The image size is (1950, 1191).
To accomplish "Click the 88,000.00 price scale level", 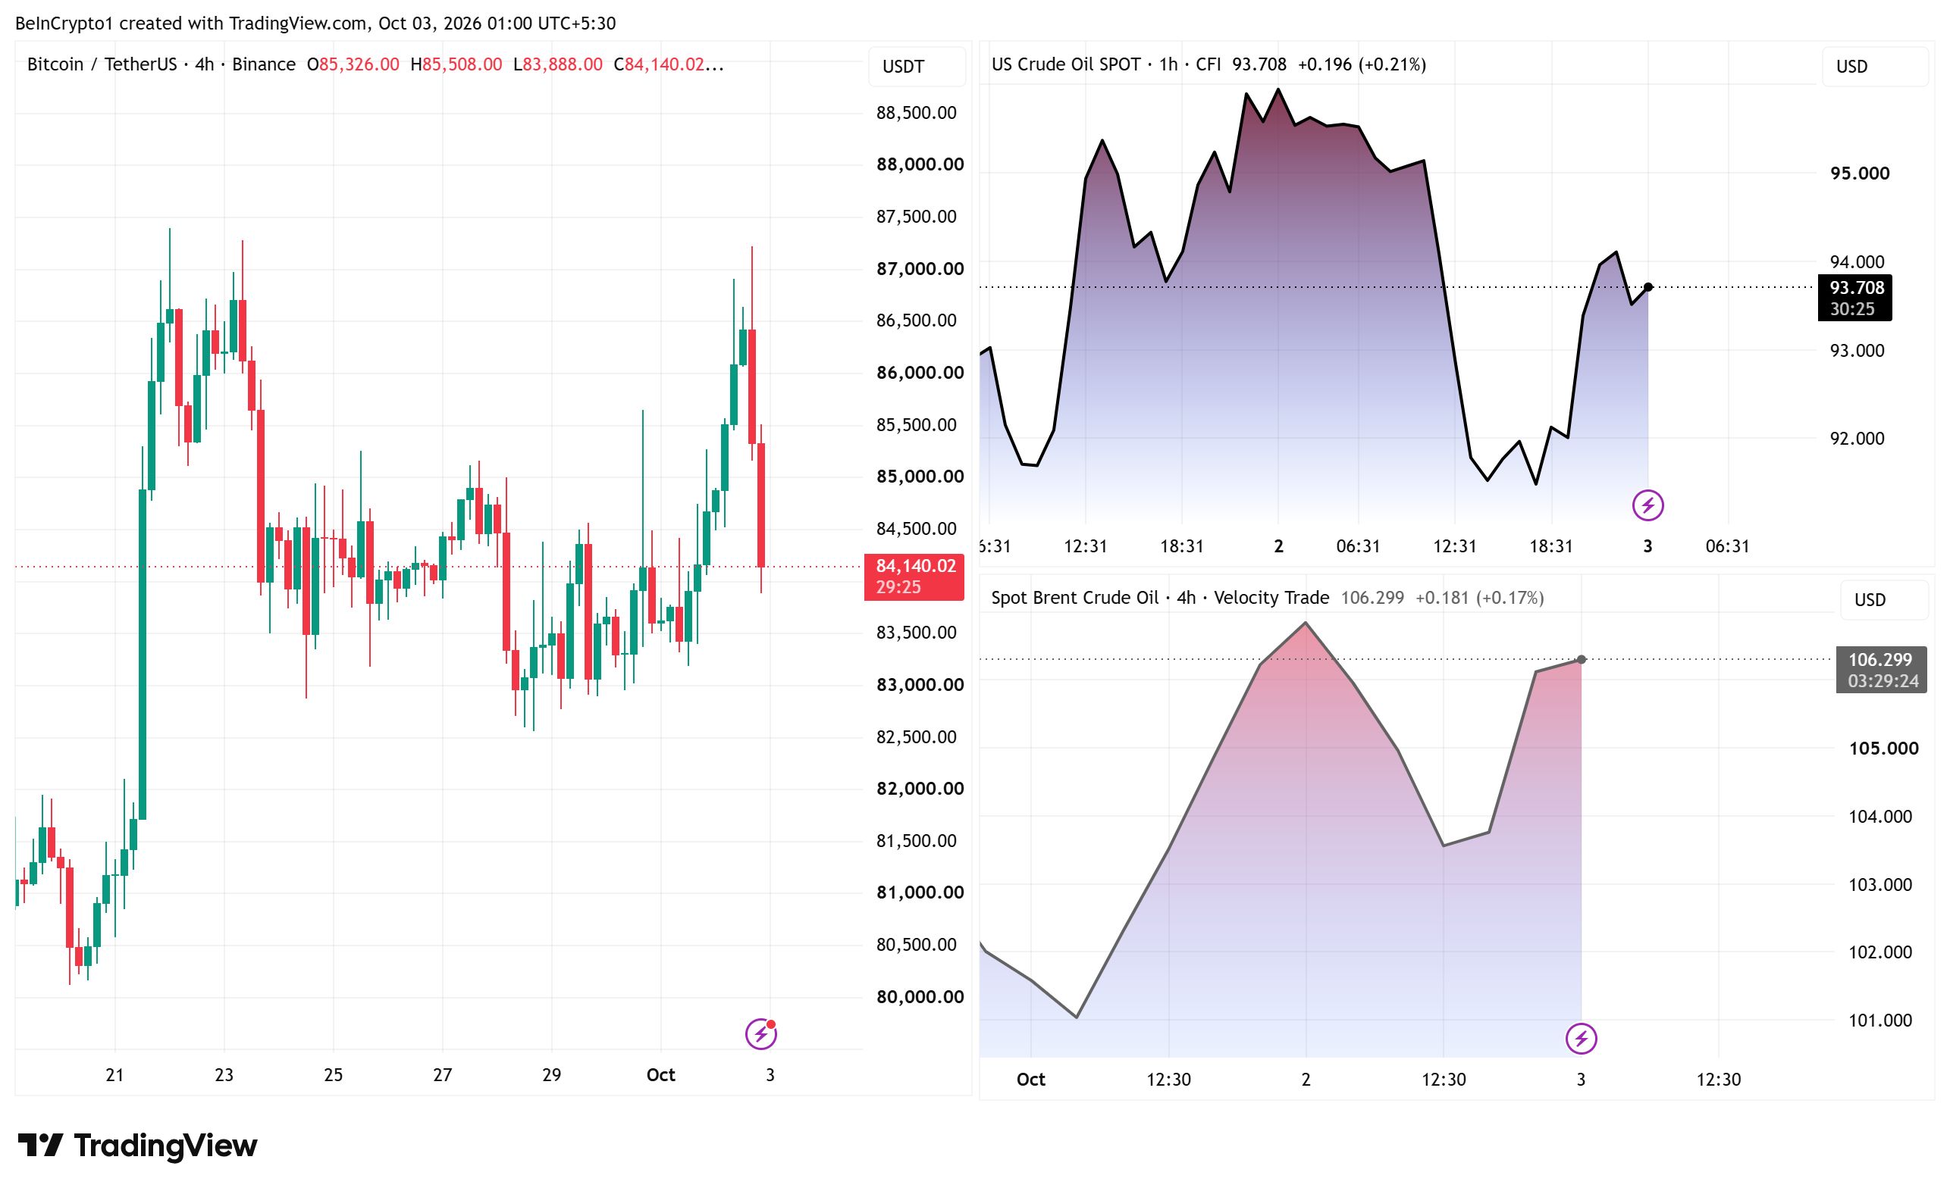I will [x=920, y=164].
